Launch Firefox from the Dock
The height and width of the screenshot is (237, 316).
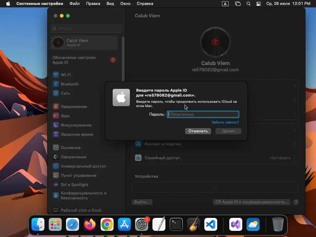pos(90,224)
